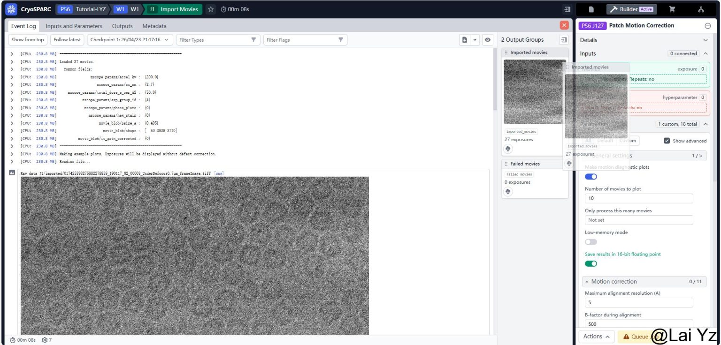This screenshot has height=345, width=721.
Task: Open the Filter Types funnel icon
Action: pyautogui.click(x=253, y=40)
